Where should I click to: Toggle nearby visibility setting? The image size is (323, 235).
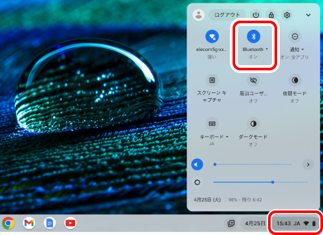[x=253, y=80]
